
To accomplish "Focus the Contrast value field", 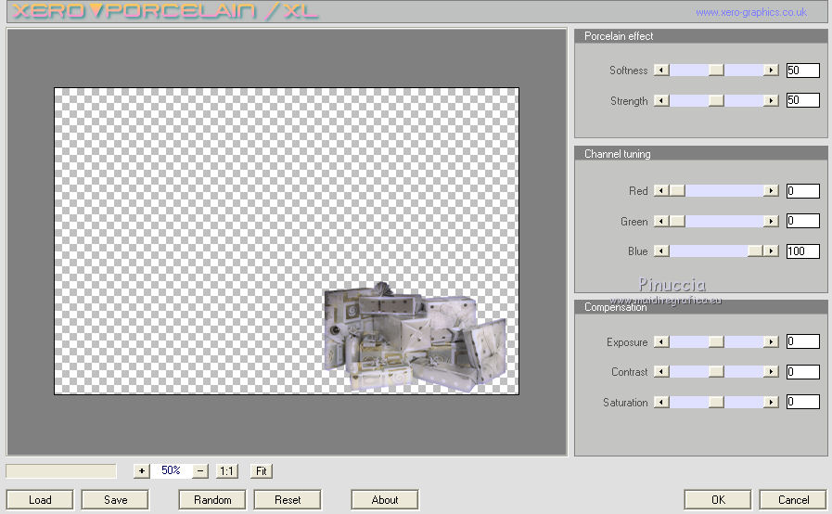I will pos(803,372).
